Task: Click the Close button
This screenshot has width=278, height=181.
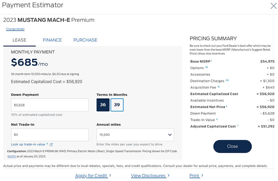Action: [232, 146]
